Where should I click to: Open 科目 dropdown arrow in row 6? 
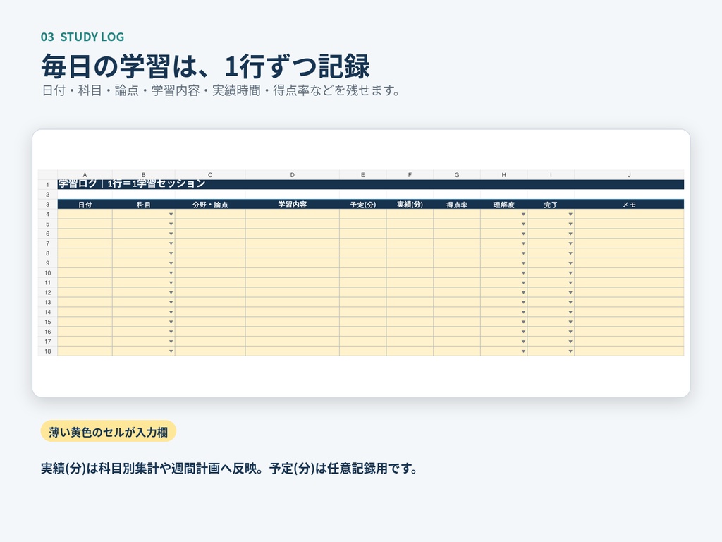click(x=171, y=234)
